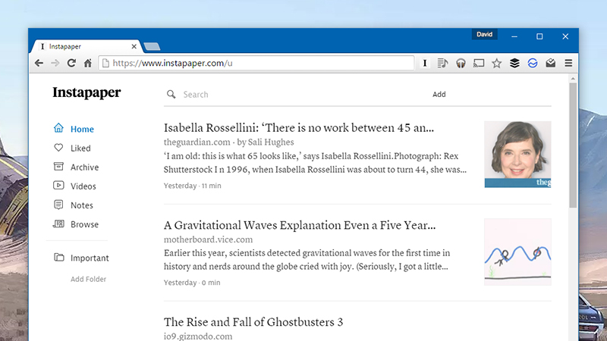Click the browser forward arrow

pyautogui.click(x=55, y=63)
